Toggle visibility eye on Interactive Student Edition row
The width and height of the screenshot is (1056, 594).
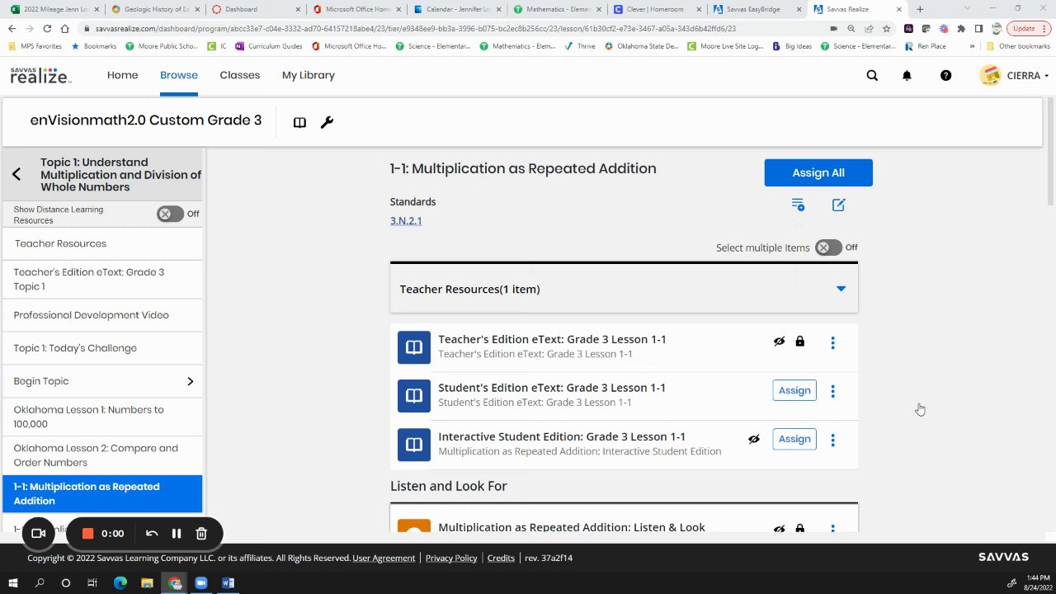[753, 439]
